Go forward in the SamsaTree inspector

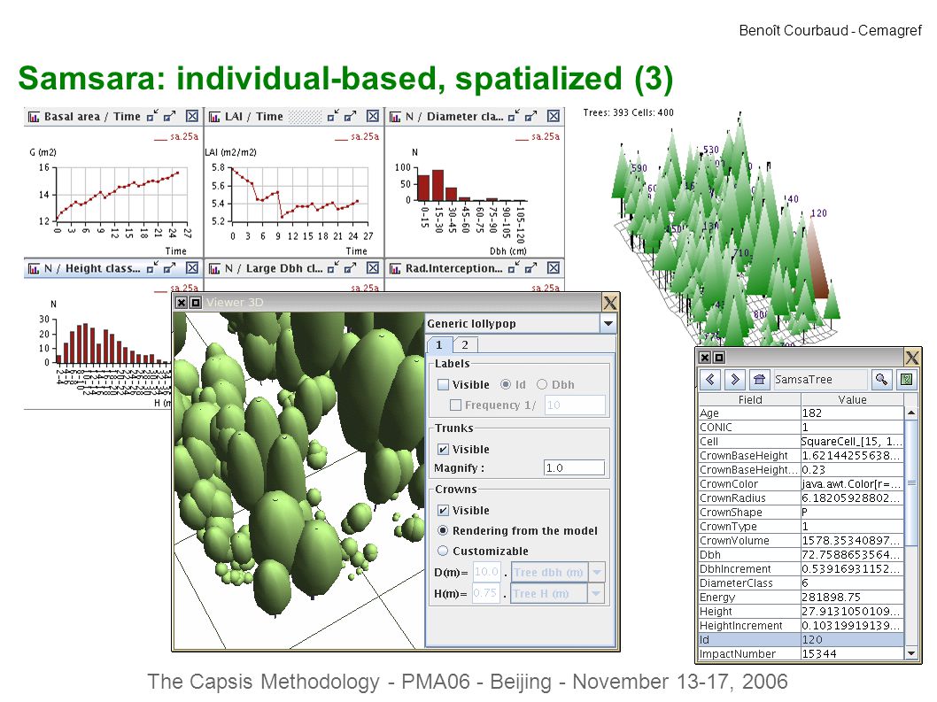coord(734,379)
